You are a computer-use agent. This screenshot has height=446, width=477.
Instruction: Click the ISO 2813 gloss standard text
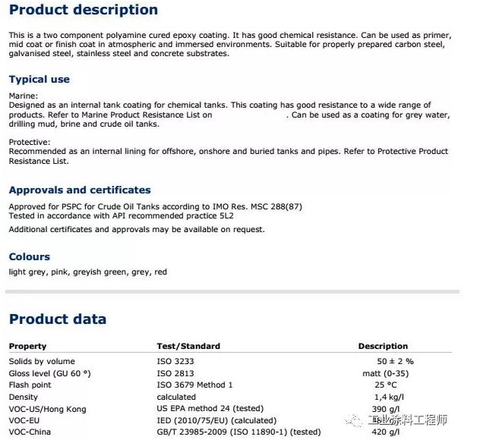(175, 373)
